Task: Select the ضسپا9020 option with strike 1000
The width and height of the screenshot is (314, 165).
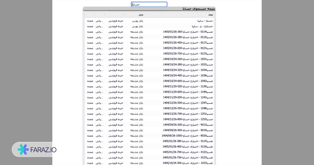Action: pyautogui.click(x=187, y=136)
